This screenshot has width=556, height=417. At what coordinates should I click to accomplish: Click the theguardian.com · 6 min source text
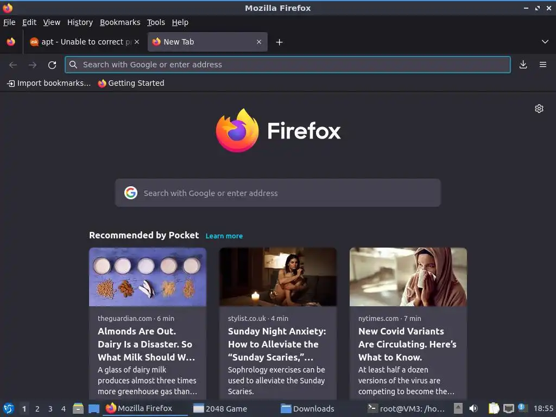(x=136, y=318)
